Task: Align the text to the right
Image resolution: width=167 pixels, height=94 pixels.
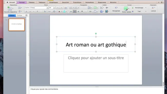Action: 78,11
